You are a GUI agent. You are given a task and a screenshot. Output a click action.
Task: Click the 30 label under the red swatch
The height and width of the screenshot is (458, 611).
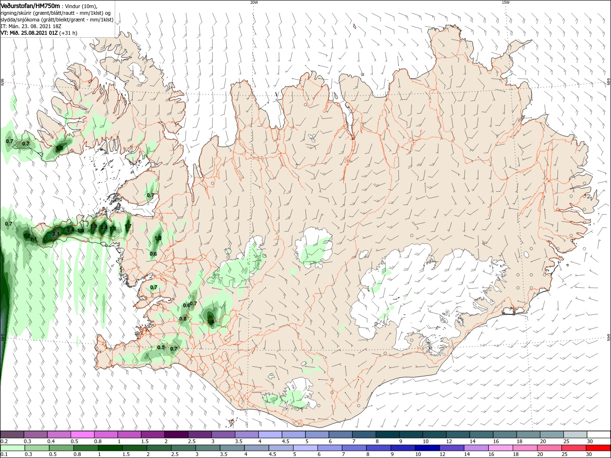(590, 455)
